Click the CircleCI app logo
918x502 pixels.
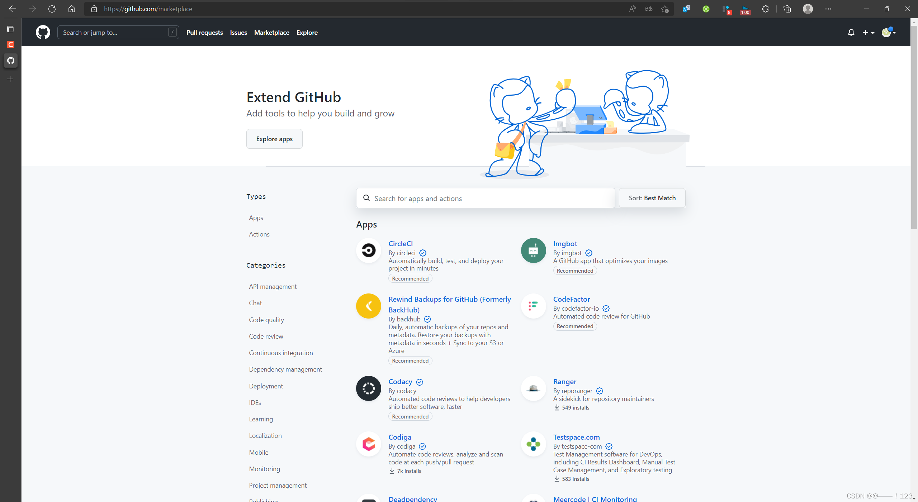368,250
